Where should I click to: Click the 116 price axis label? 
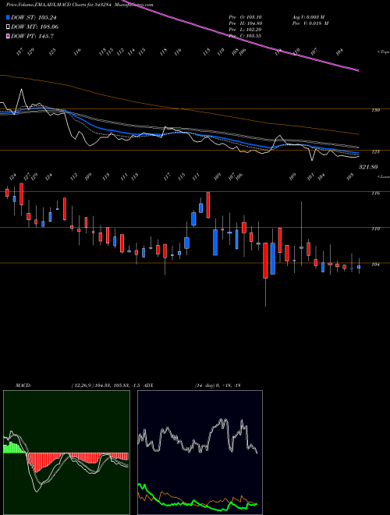(376, 194)
